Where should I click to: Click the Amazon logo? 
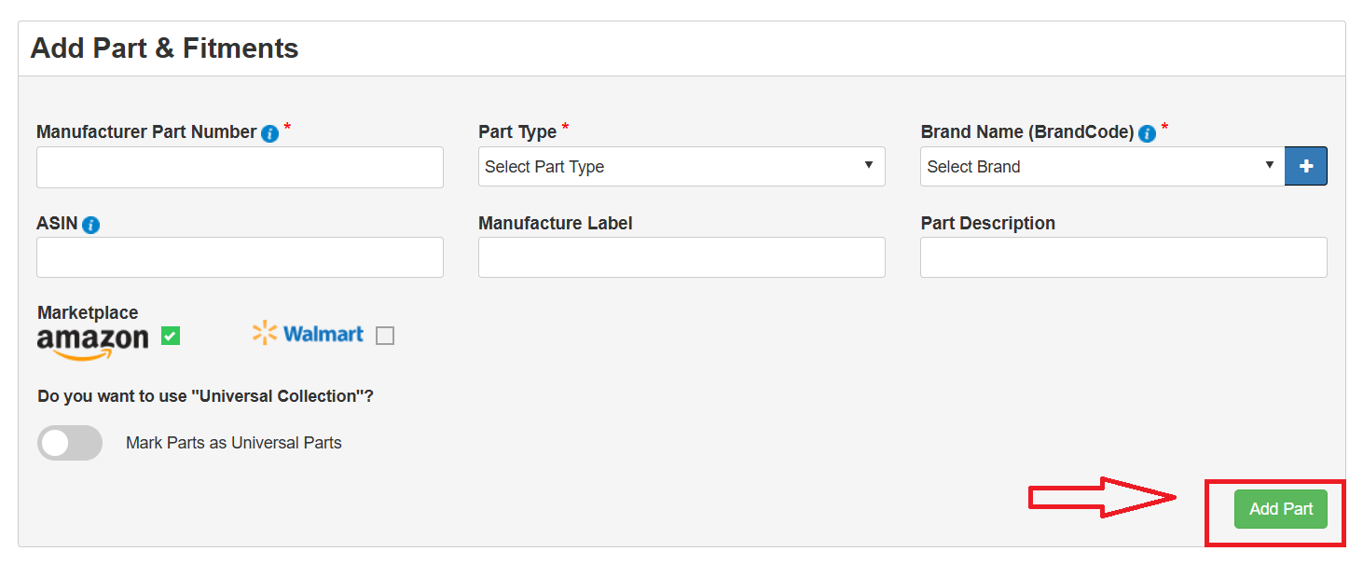coord(92,342)
